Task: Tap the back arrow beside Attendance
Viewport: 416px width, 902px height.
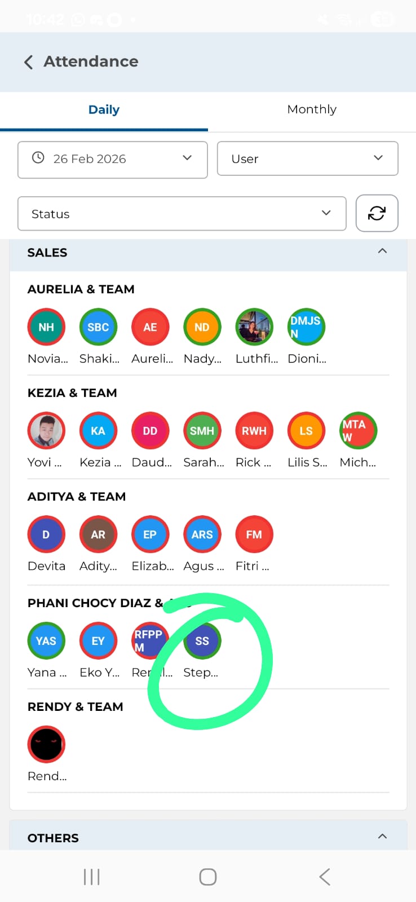Action: tap(29, 62)
